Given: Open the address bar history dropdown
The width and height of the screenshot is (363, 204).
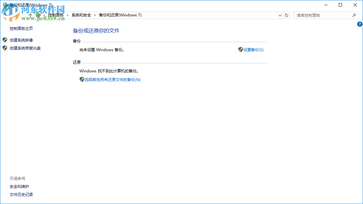Looking at the screenshot, I should (280, 15).
